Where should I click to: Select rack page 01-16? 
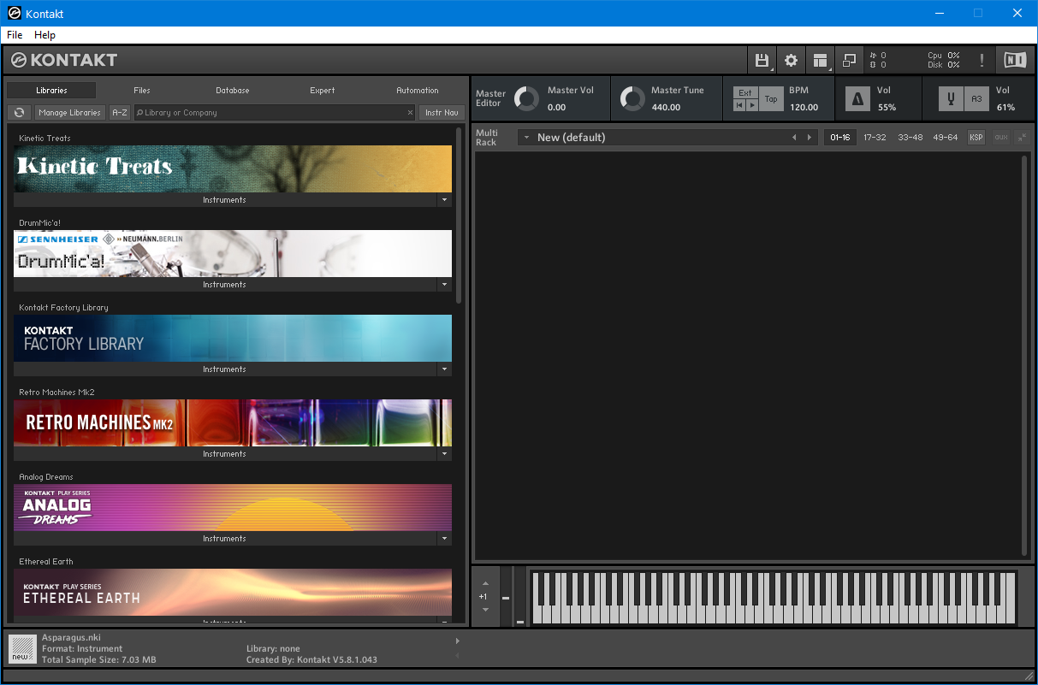pos(840,138)
